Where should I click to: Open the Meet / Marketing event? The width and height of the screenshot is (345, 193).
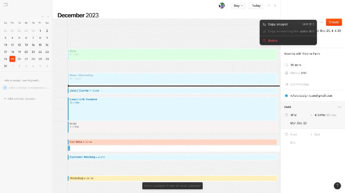point(172,79)
